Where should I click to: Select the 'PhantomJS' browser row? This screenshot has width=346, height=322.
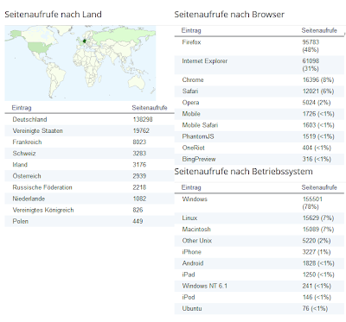coord(259,136)
